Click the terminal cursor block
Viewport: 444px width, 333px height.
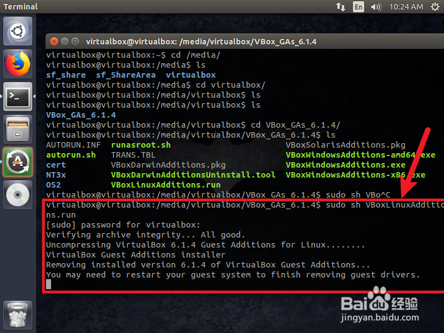pyautogui.click(x=48, y=284)
